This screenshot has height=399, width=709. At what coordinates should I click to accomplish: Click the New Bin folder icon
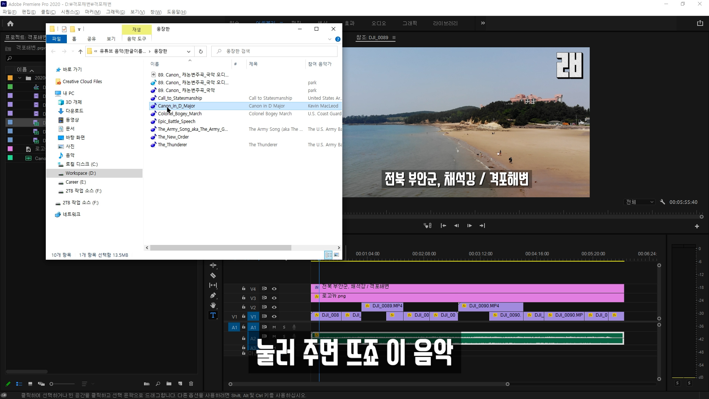[x=169, y=383]
